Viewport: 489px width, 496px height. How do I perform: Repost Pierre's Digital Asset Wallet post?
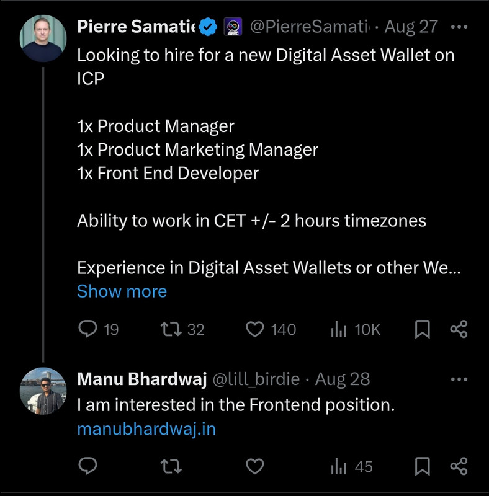pyautogui.click(x=168, y=329)
